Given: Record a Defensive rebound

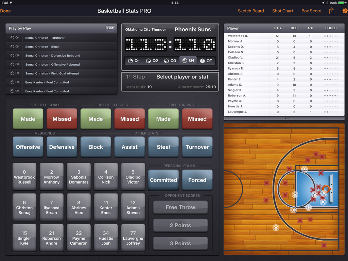Looking at the screenshot, I should click(x=62, y=147).
